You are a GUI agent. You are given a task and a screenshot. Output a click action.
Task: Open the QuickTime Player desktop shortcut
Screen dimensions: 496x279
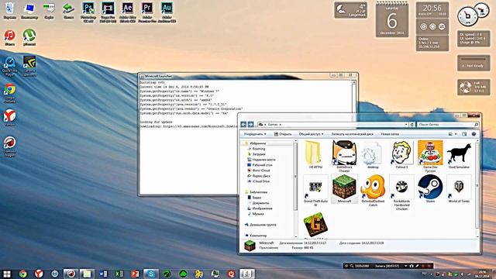coord(10,67)
